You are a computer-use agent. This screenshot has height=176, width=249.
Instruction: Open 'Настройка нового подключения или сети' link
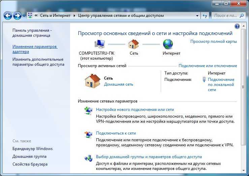click(x=135, y=110)
